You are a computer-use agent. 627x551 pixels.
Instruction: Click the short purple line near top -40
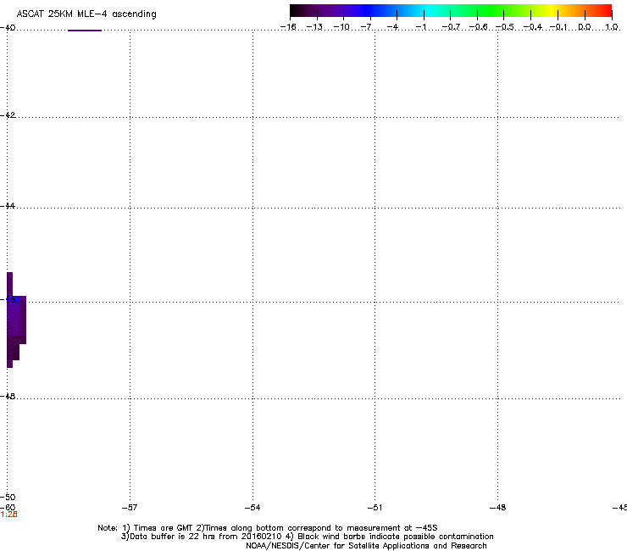tap(85, 30)
